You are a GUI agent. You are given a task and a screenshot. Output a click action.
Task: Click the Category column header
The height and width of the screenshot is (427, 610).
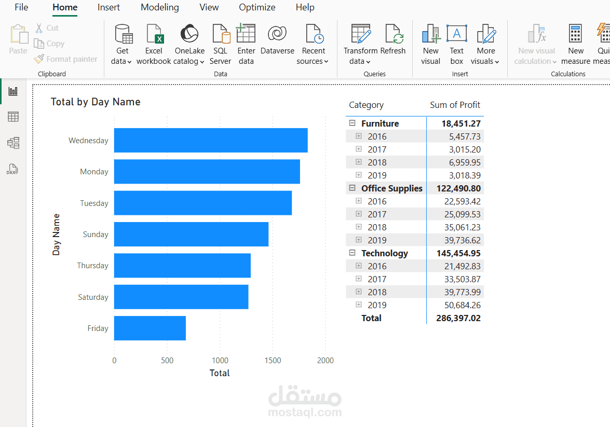[x=366, y=105]
